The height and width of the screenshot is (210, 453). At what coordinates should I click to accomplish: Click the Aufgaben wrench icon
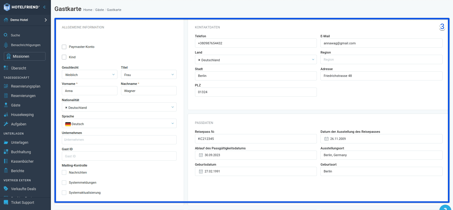[x=6, y=124]
